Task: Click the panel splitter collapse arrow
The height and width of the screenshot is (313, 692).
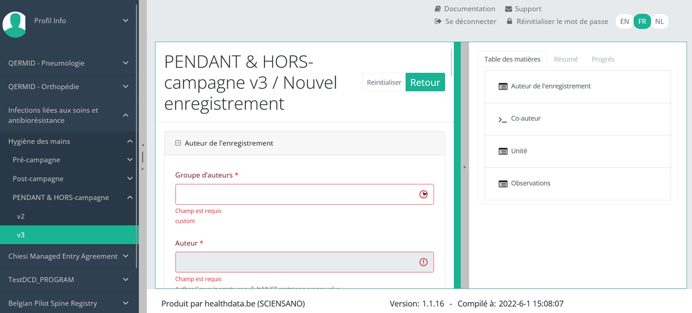Action: pos(465,167)
